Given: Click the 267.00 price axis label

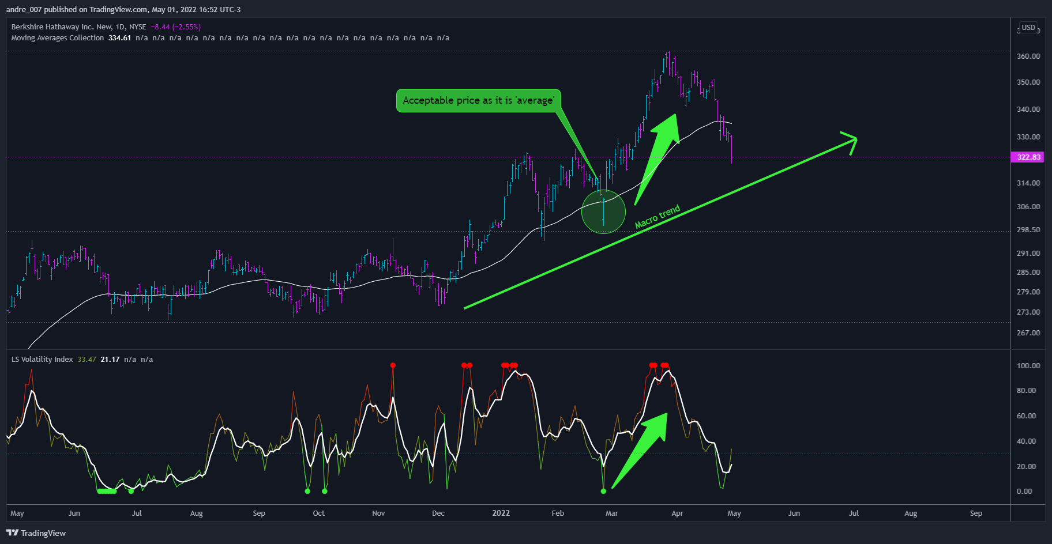Looking at the screenshot, I should [1028, 333].
